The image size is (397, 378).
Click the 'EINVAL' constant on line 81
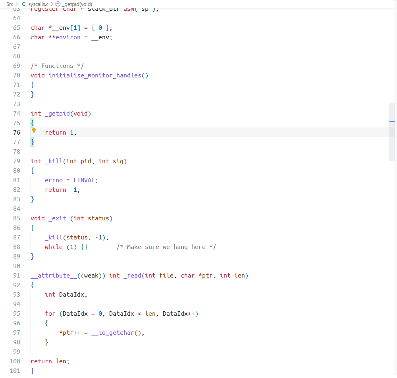point(84,180)
